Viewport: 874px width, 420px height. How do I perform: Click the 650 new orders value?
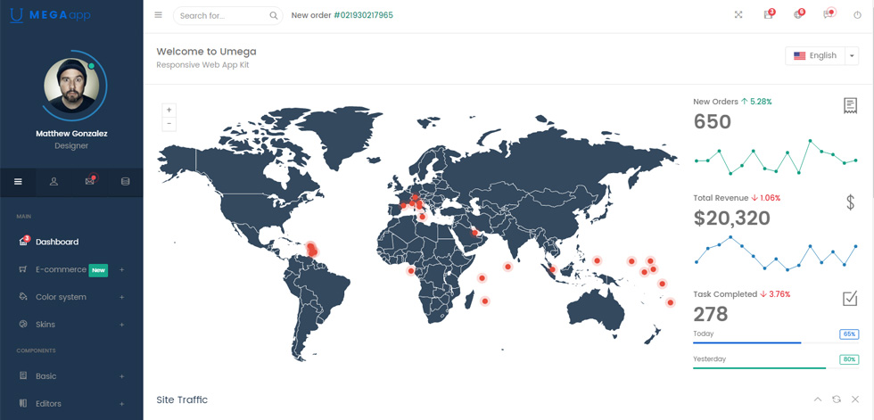(713, 121)
